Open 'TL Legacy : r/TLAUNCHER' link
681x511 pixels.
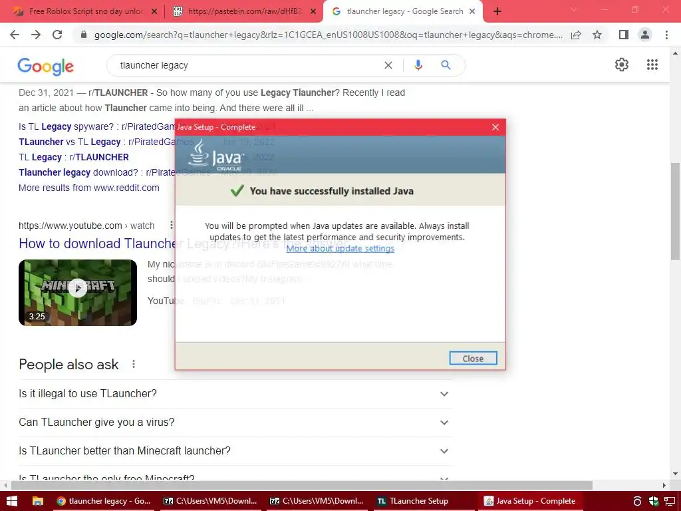point(74,157)
